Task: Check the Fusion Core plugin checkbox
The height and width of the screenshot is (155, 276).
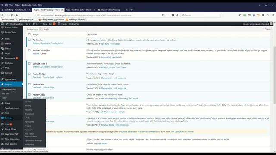Action: point(29,84)
